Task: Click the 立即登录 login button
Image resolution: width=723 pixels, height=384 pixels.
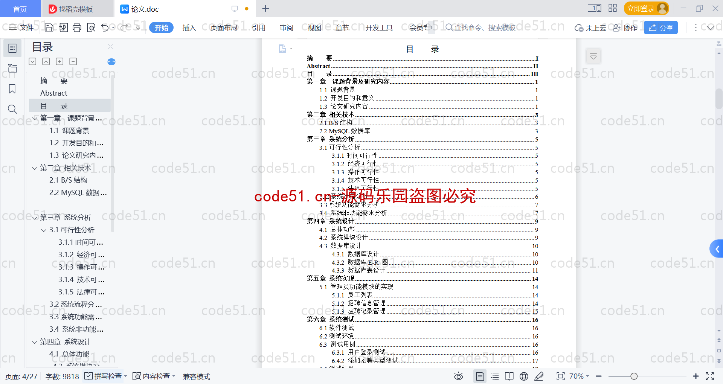Action: tap(646, 8)
